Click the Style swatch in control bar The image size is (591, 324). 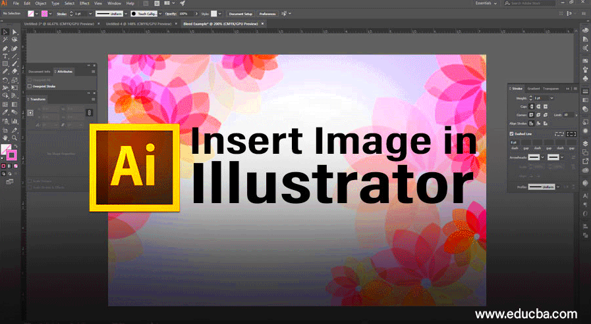point(213,14)
